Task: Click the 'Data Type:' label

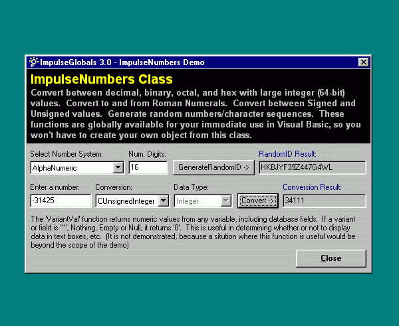Action: (x=191, y=187)
